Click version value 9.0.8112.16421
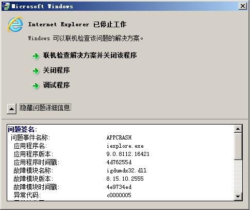This screenshot has width=250, height=210. pos(128,154)
